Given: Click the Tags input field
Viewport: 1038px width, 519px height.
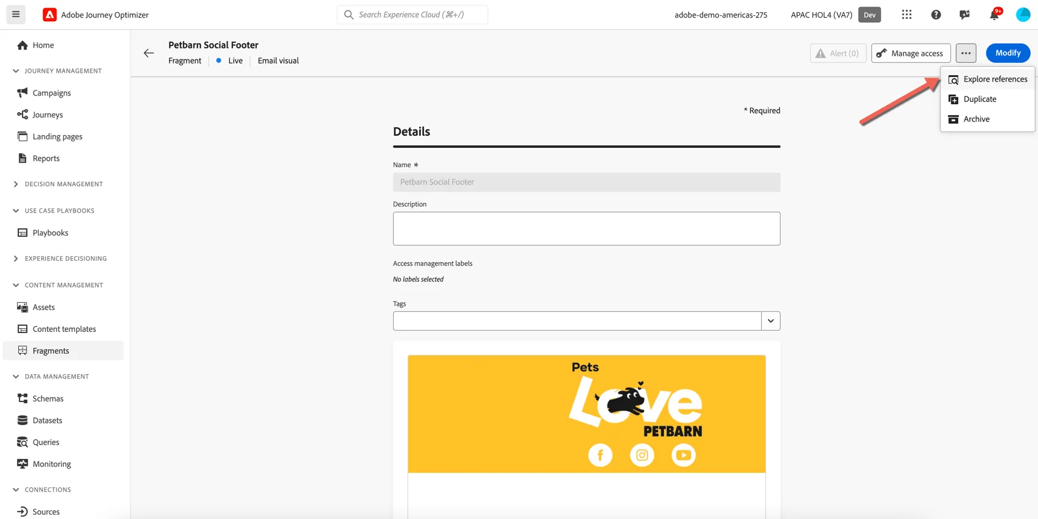Looking at the screenshot, I should tap(577, 321).
